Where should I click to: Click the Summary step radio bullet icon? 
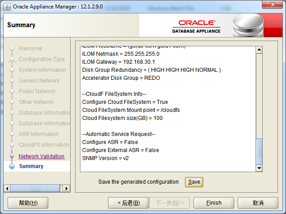[12, 166]
